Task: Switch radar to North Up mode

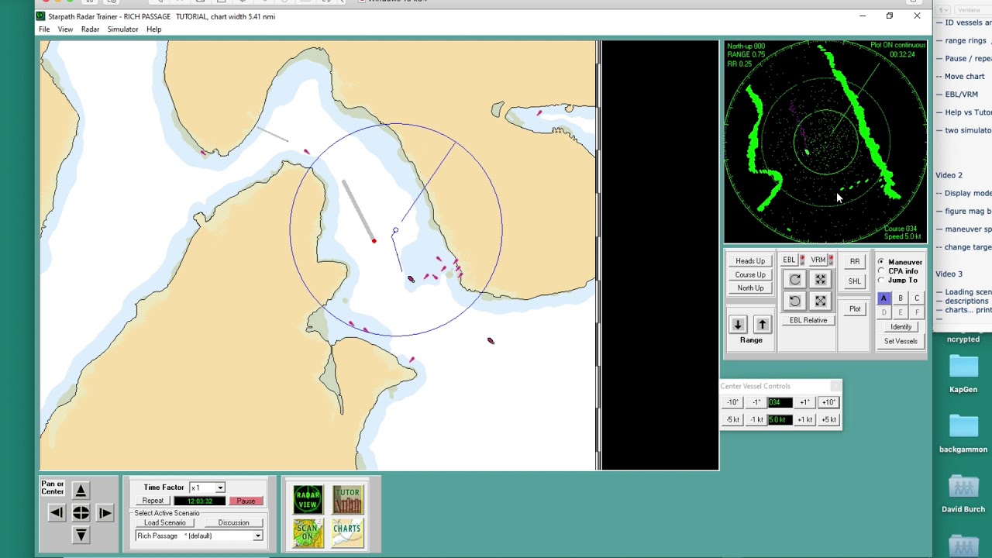Action: (750, 288)
